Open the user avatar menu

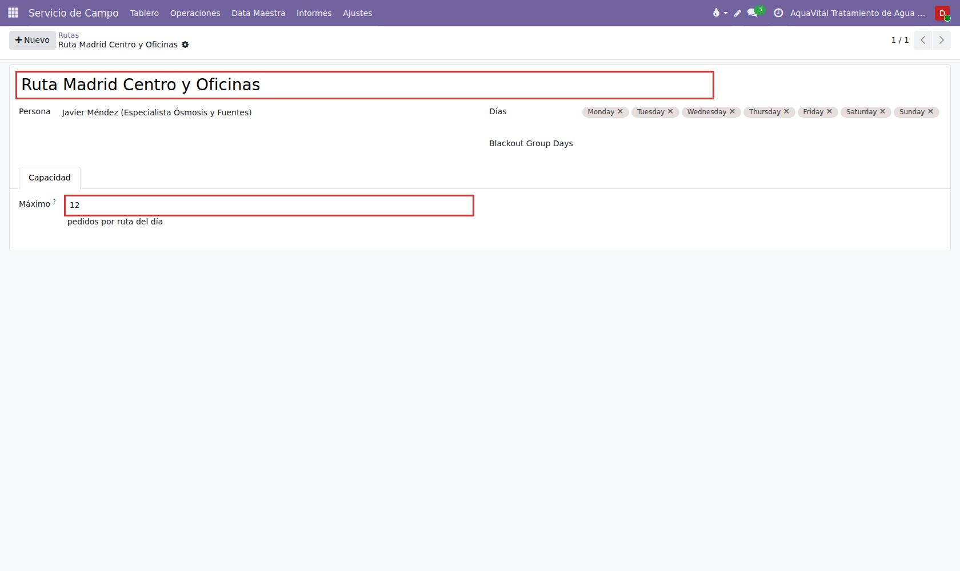pos(943,13)
